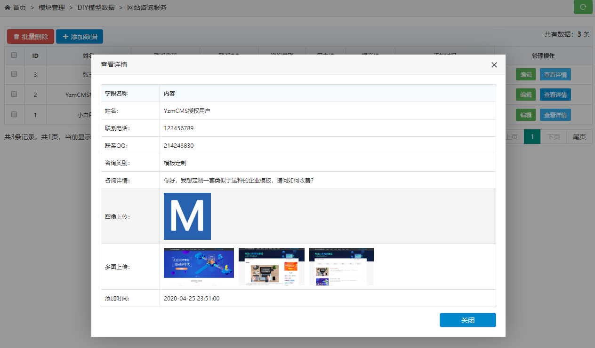Open the blue M uploaded image

(x=187, y=216)
